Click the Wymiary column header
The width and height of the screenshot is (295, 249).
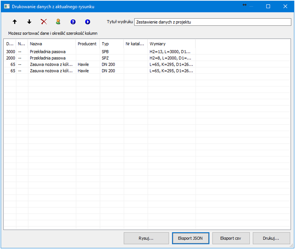(x=171, y=44)
